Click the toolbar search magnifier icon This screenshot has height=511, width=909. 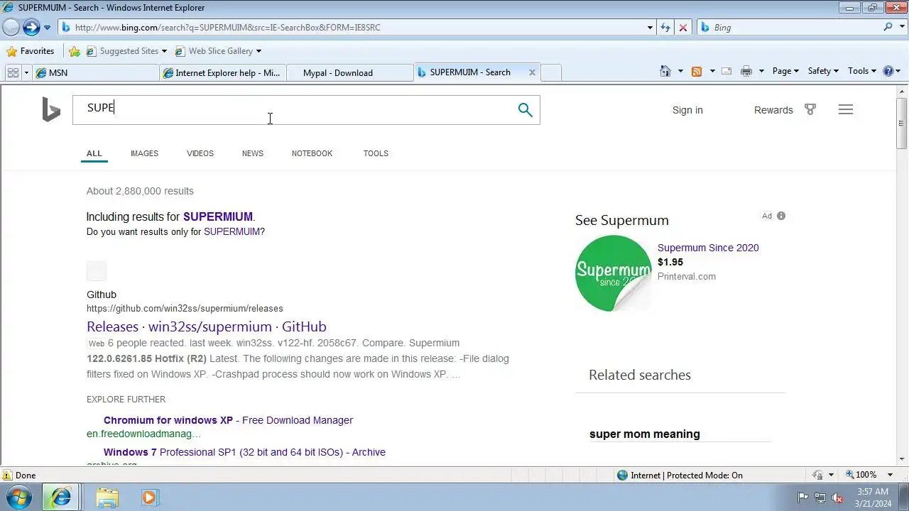point(888,27)
